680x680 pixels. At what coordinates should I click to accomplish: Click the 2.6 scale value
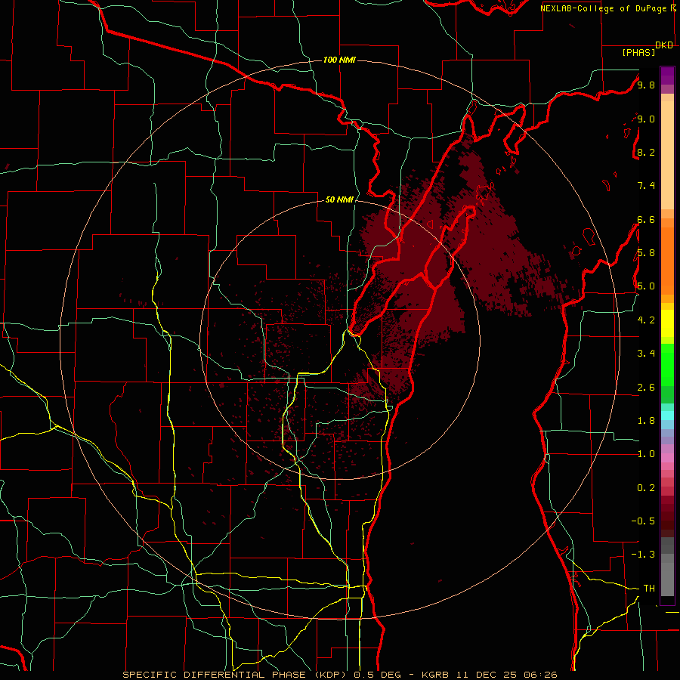click(x=646, y=388)
